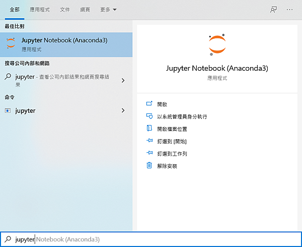
Task: Open the 更多 dropdown menu
Action: click(x=108, y=10)
